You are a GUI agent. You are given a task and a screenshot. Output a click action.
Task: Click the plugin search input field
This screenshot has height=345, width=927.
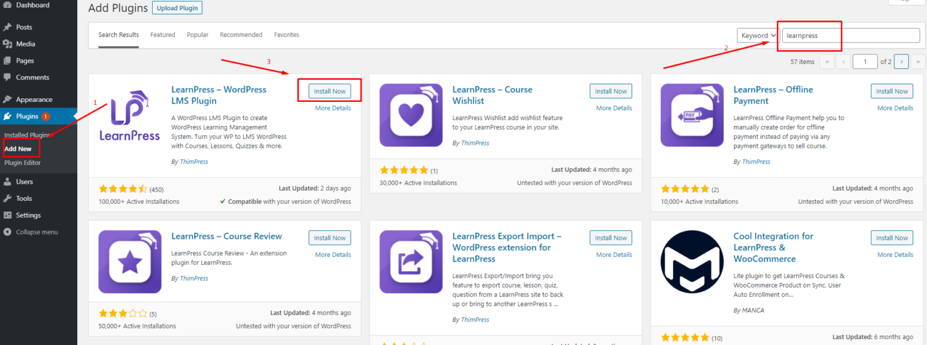pyautogui.click(x=851, y=36)
